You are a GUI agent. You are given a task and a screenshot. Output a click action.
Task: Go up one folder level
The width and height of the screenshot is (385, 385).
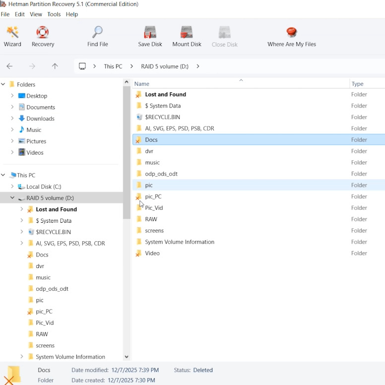pyautogui.click(x=55, y=66)
